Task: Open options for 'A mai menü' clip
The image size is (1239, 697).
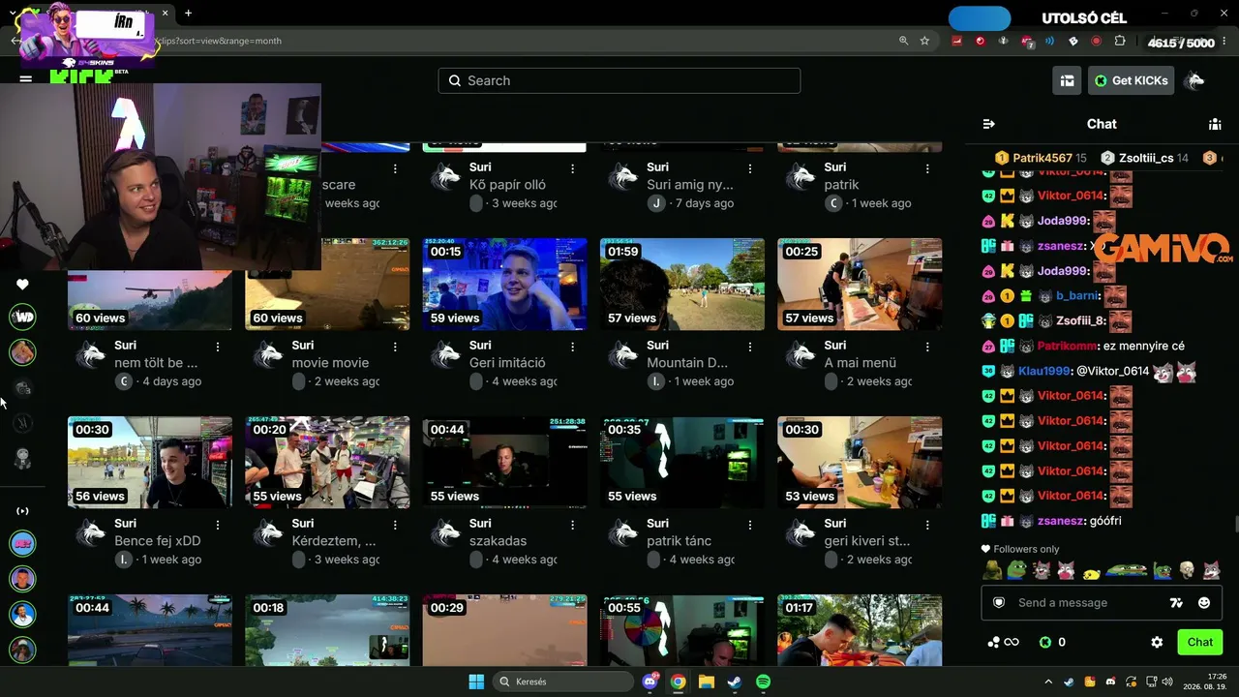Action: tap(927, 347)
